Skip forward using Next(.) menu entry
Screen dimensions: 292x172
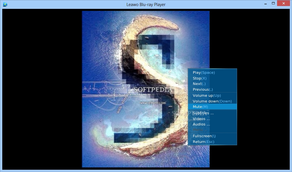pyautogui.click(x=212, y=84)
